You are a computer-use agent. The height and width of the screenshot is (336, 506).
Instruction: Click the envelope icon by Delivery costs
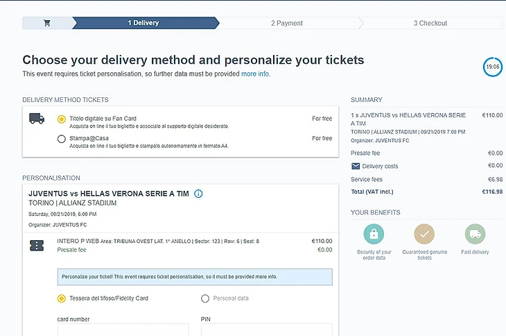[x=356, y=166]
